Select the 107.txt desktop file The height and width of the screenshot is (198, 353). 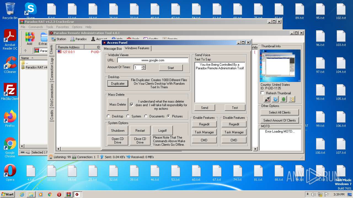click(341, 146)
